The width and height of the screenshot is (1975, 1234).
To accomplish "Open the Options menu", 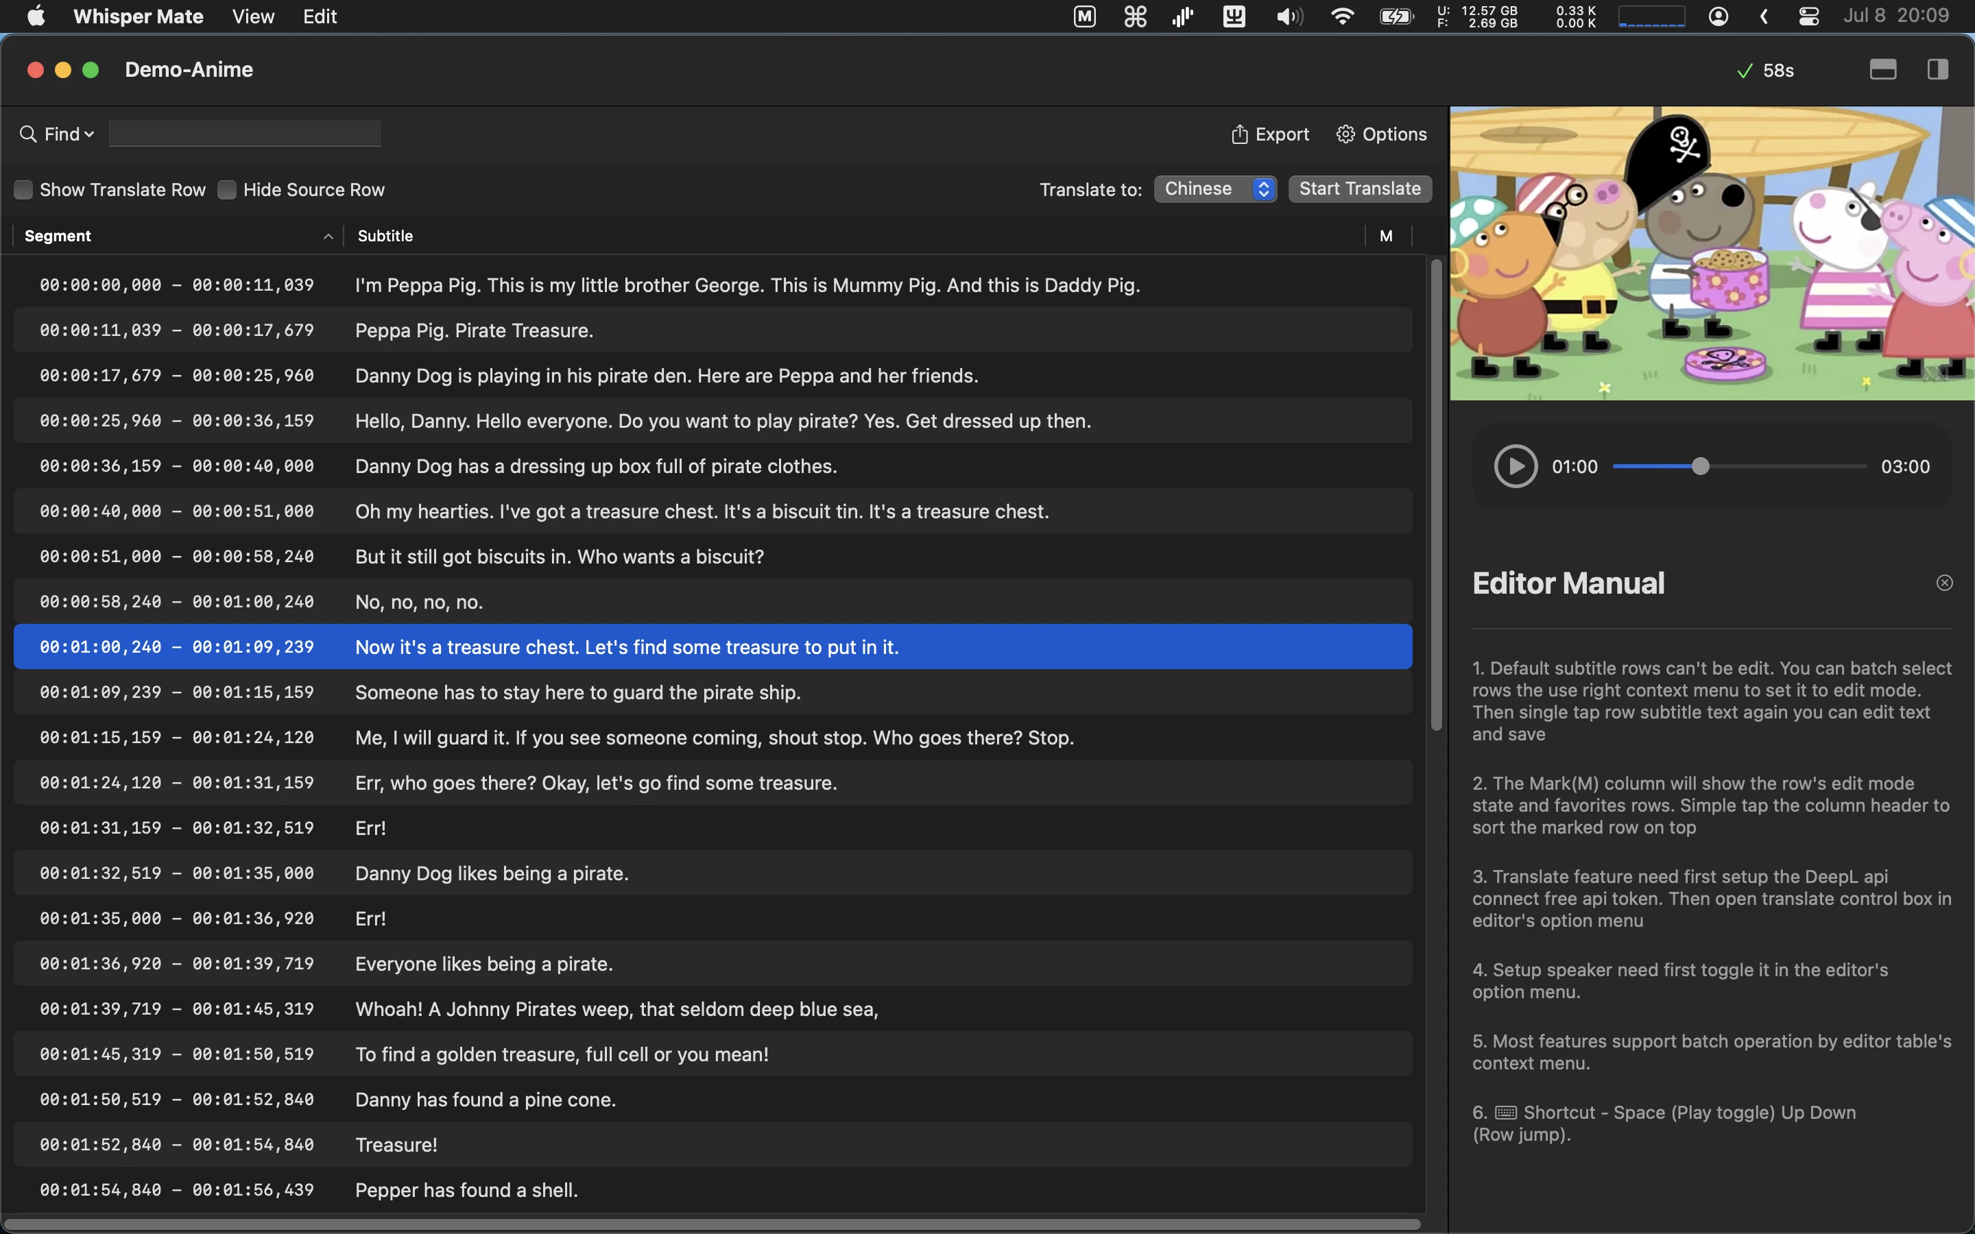I will click(x=1382, y=134).
